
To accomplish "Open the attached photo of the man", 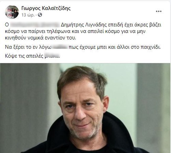I will [x=85, y=108].
